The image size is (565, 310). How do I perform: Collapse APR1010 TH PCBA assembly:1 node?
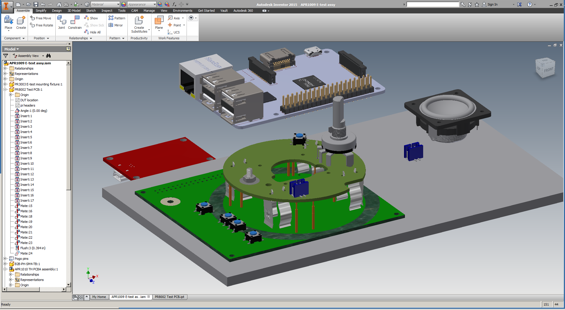coord(5,269)
